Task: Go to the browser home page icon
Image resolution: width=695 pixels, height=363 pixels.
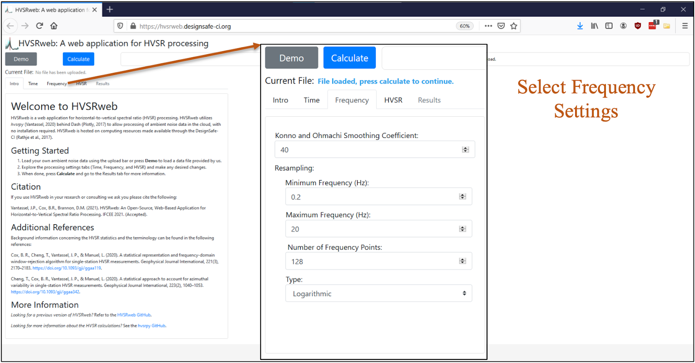Action: tap(54, 26)
